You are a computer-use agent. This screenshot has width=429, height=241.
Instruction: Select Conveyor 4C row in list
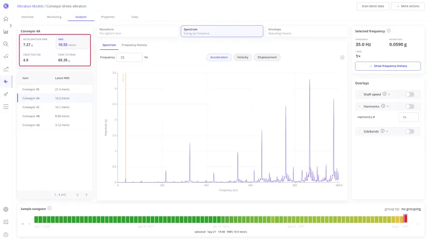(55, 107)
